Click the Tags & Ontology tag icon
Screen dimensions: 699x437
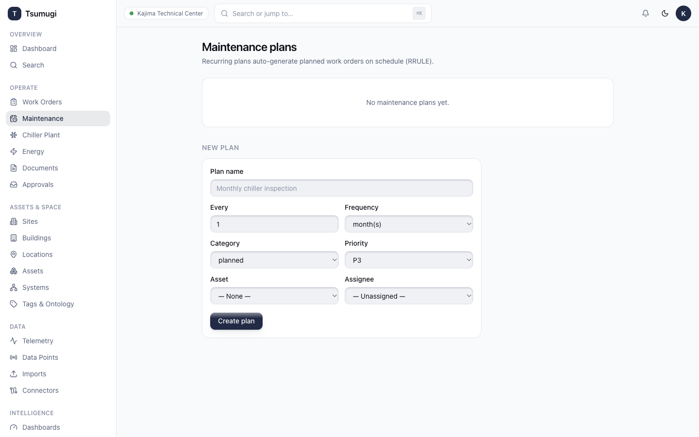14,304
